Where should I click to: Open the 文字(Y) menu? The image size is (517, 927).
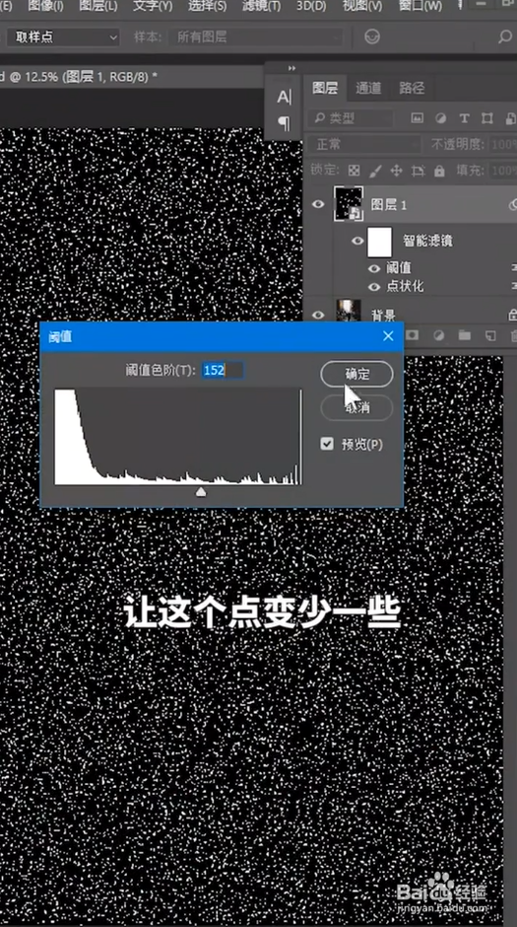[153, 6]
